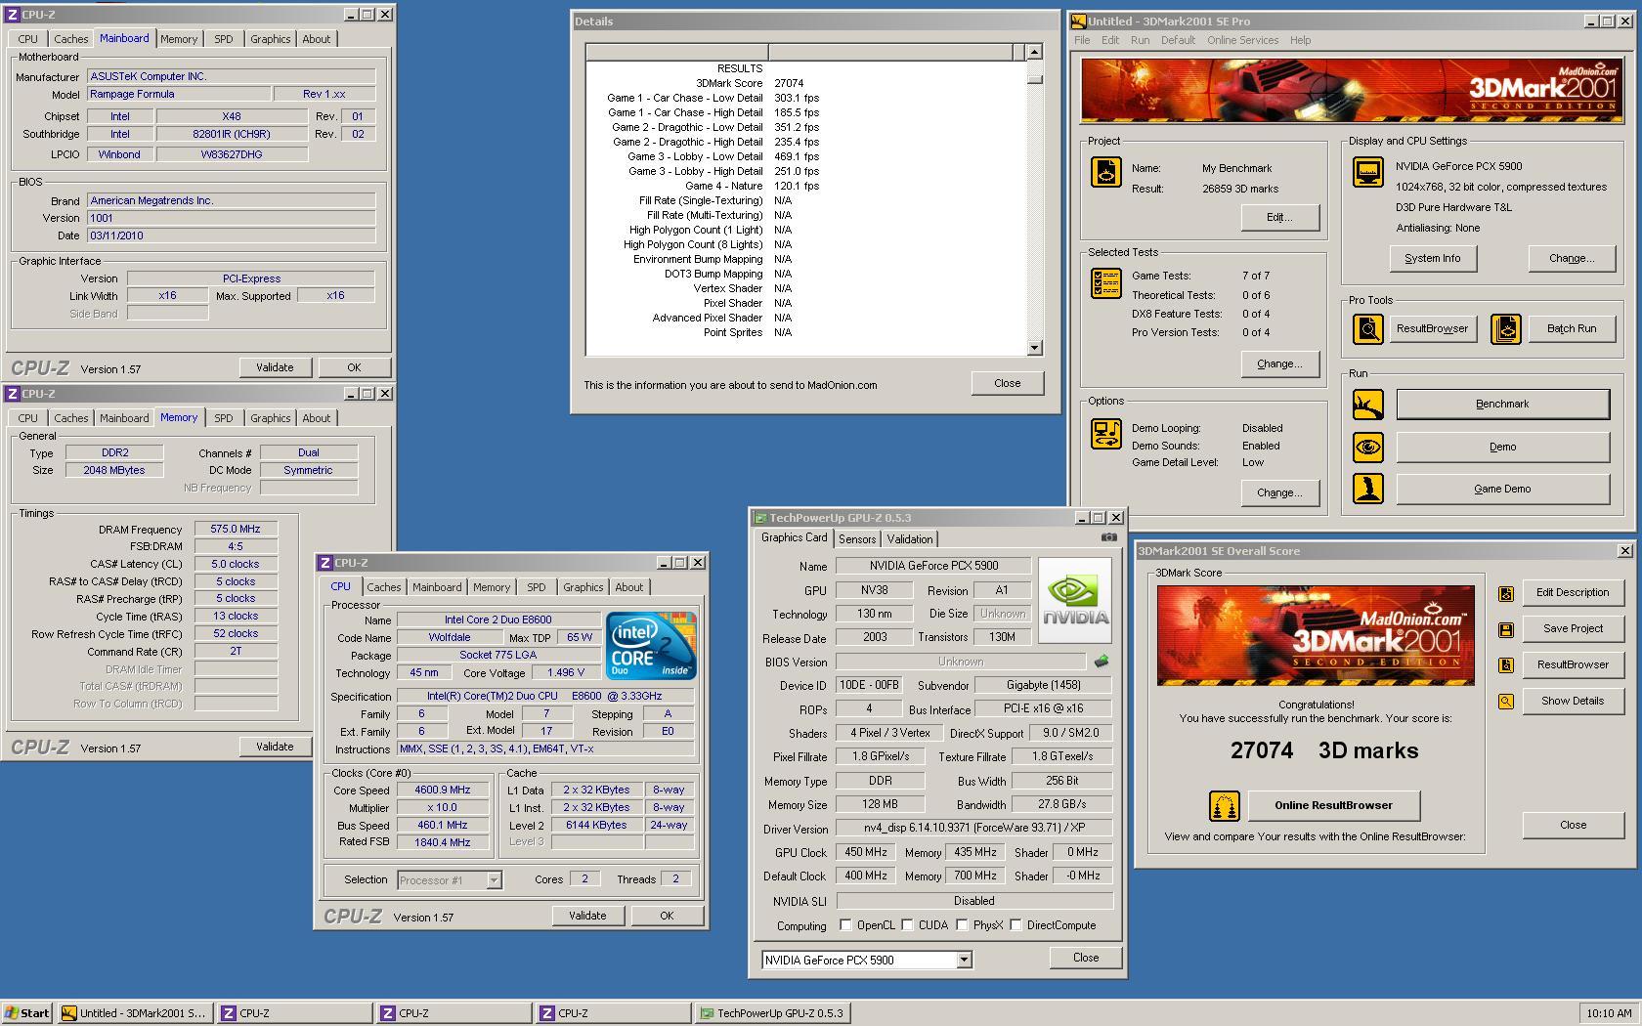Click the Intel Core 2 Duo logo

point(651,645)
